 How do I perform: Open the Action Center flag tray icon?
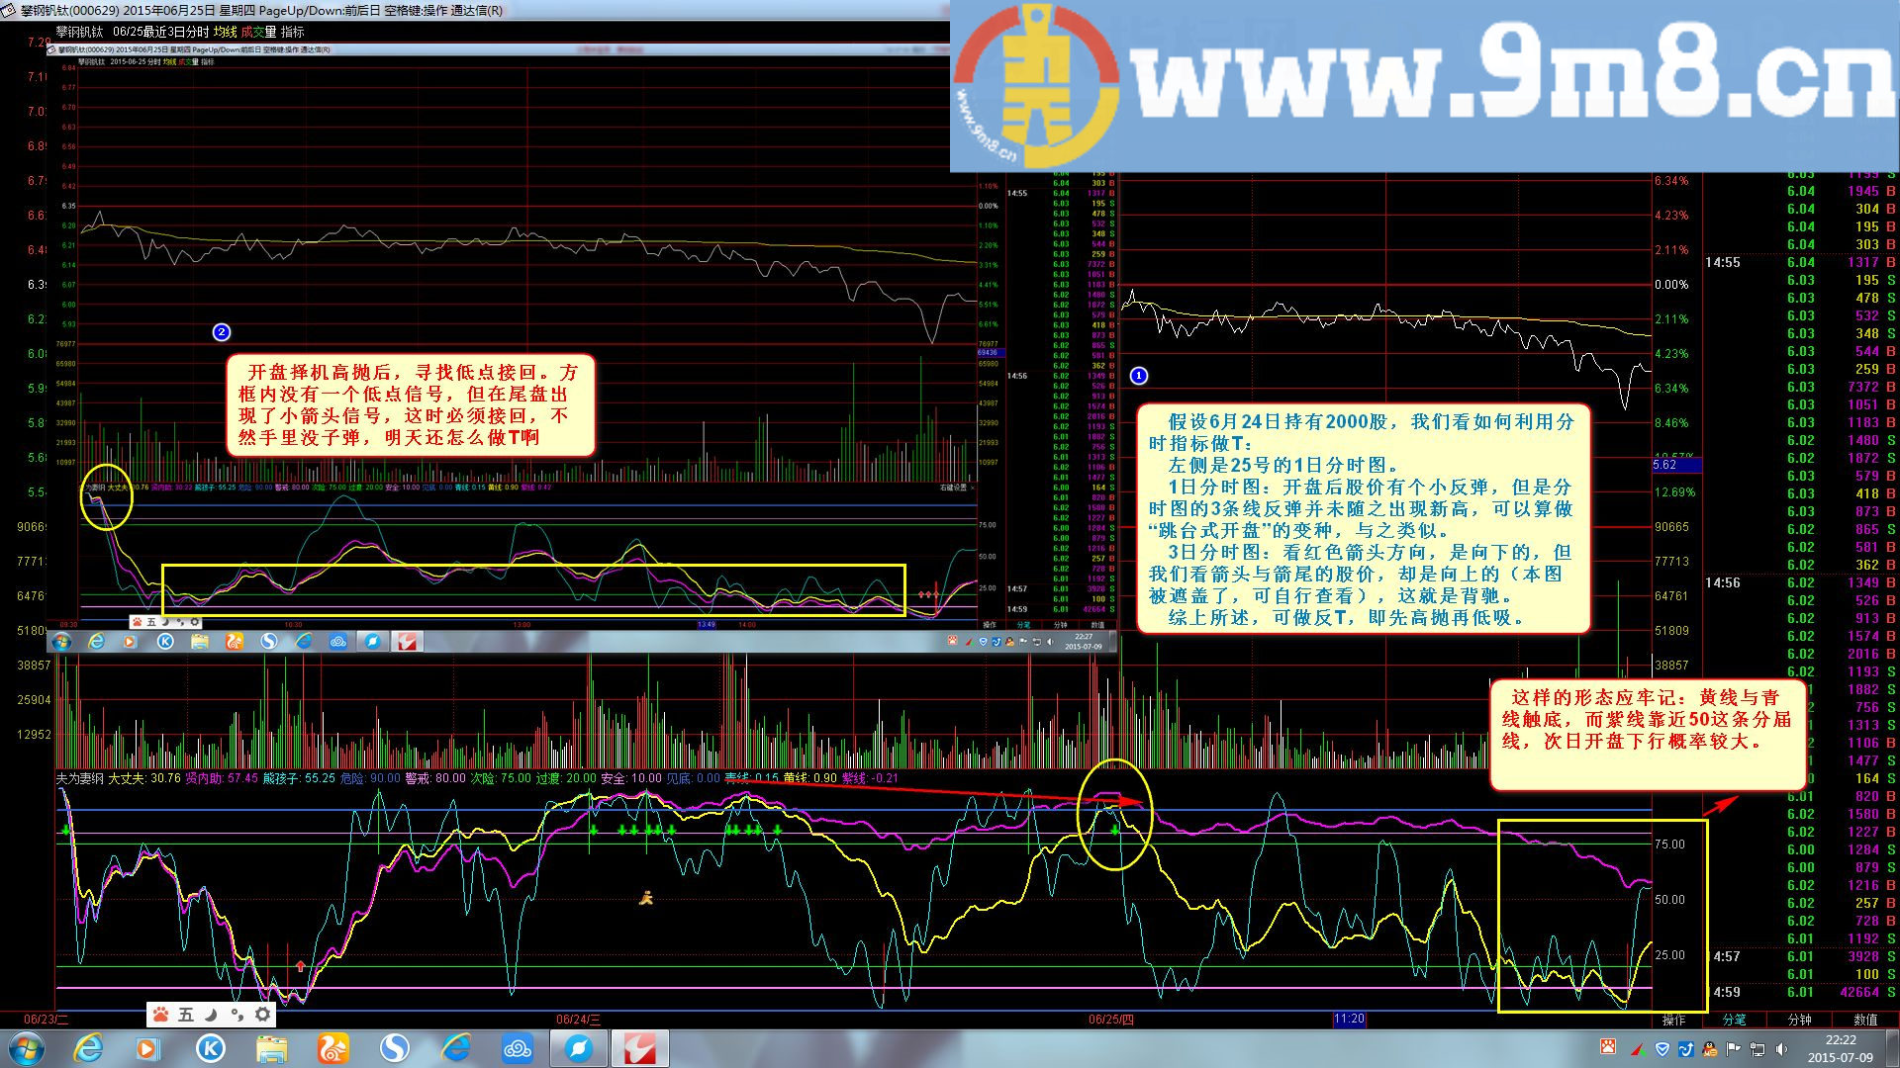pos(1734,1049)
